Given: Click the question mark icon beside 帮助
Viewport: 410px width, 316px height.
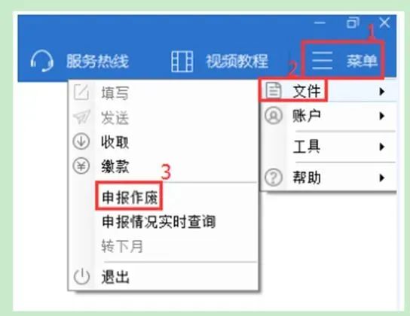Looking at the screenshot, I should coord(274,178).
